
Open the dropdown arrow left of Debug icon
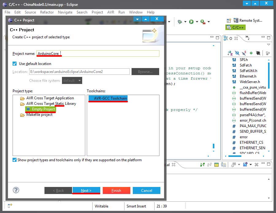[169, 22]
